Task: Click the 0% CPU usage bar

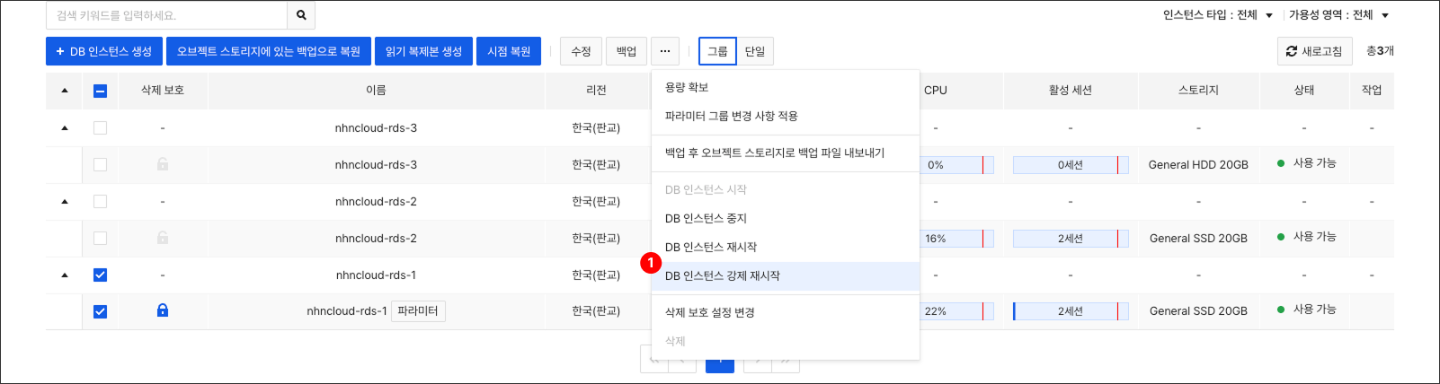Action: click(959, 165)
